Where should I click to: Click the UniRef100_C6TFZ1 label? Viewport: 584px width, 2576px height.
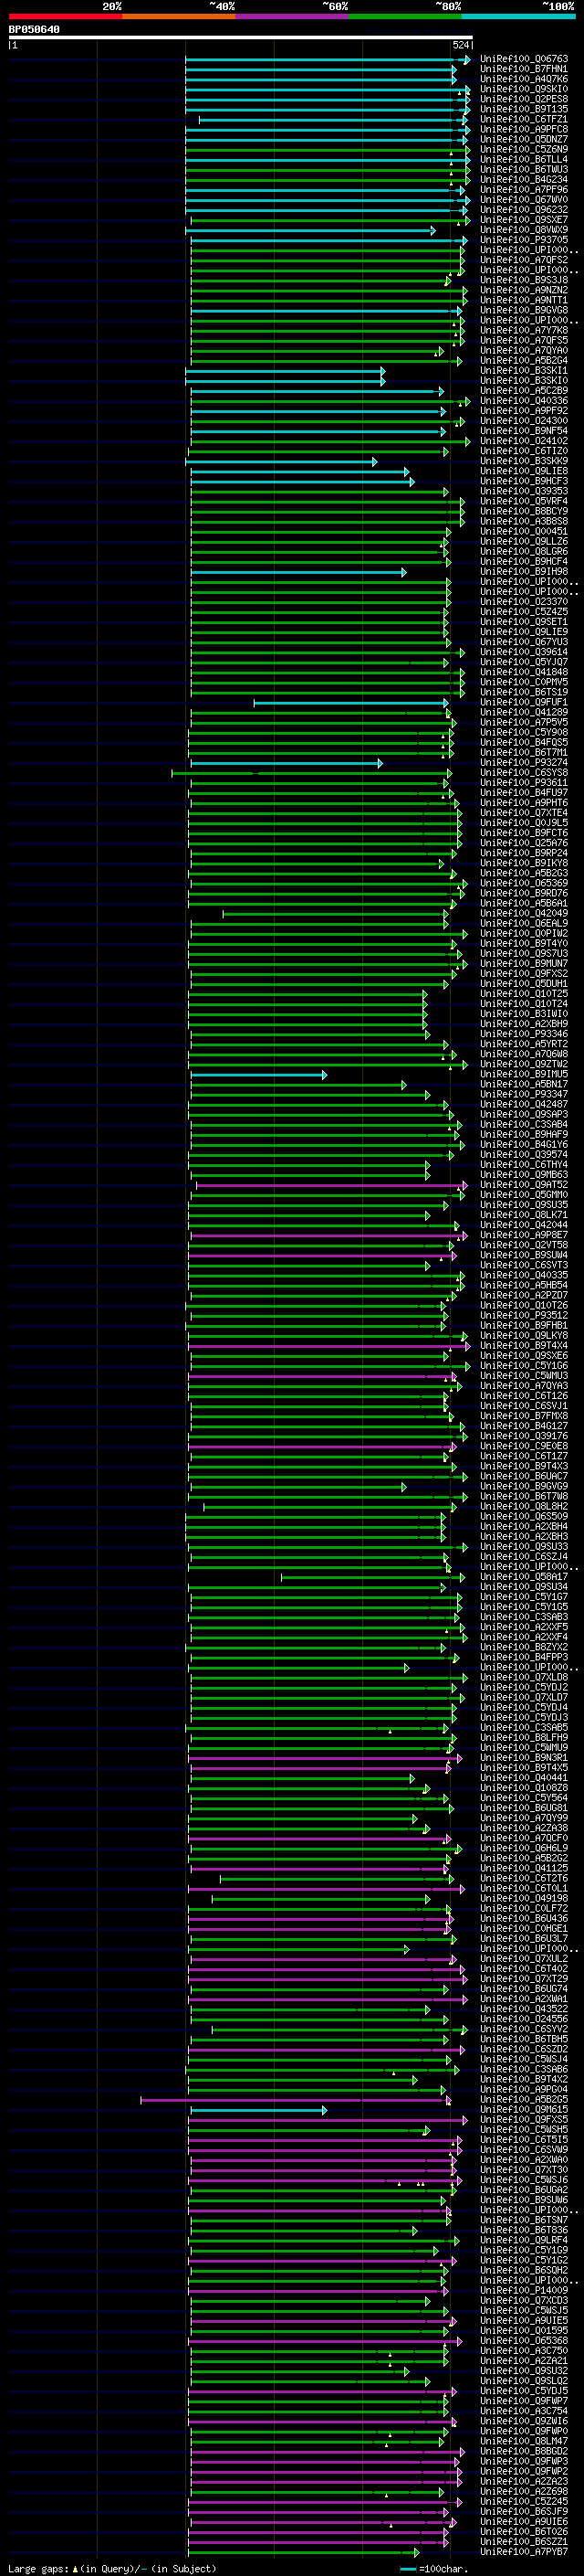[524, 120]
